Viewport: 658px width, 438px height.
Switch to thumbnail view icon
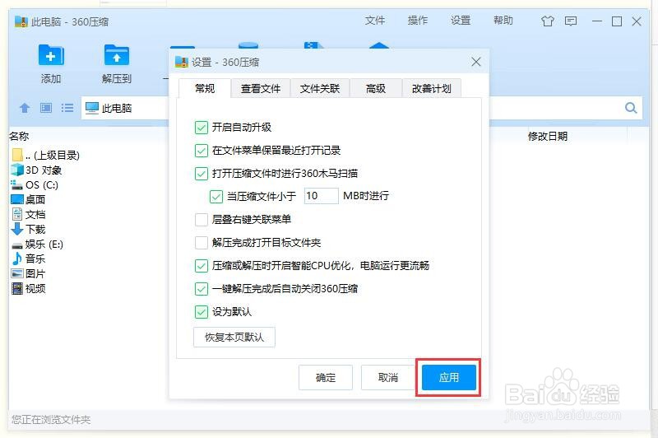coord(46,109)
